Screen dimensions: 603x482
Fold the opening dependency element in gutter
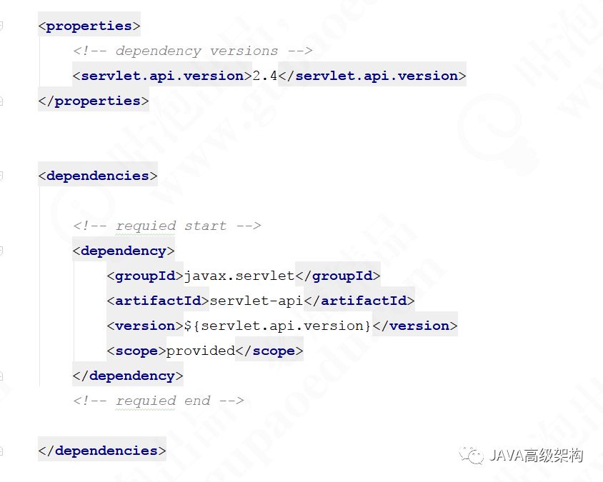pyautogui.click(x=1, y=251)
